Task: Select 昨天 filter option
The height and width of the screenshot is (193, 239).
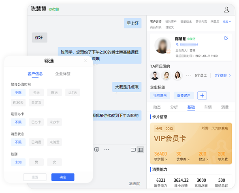Action: pyautogui.click(x=54, y=92)
